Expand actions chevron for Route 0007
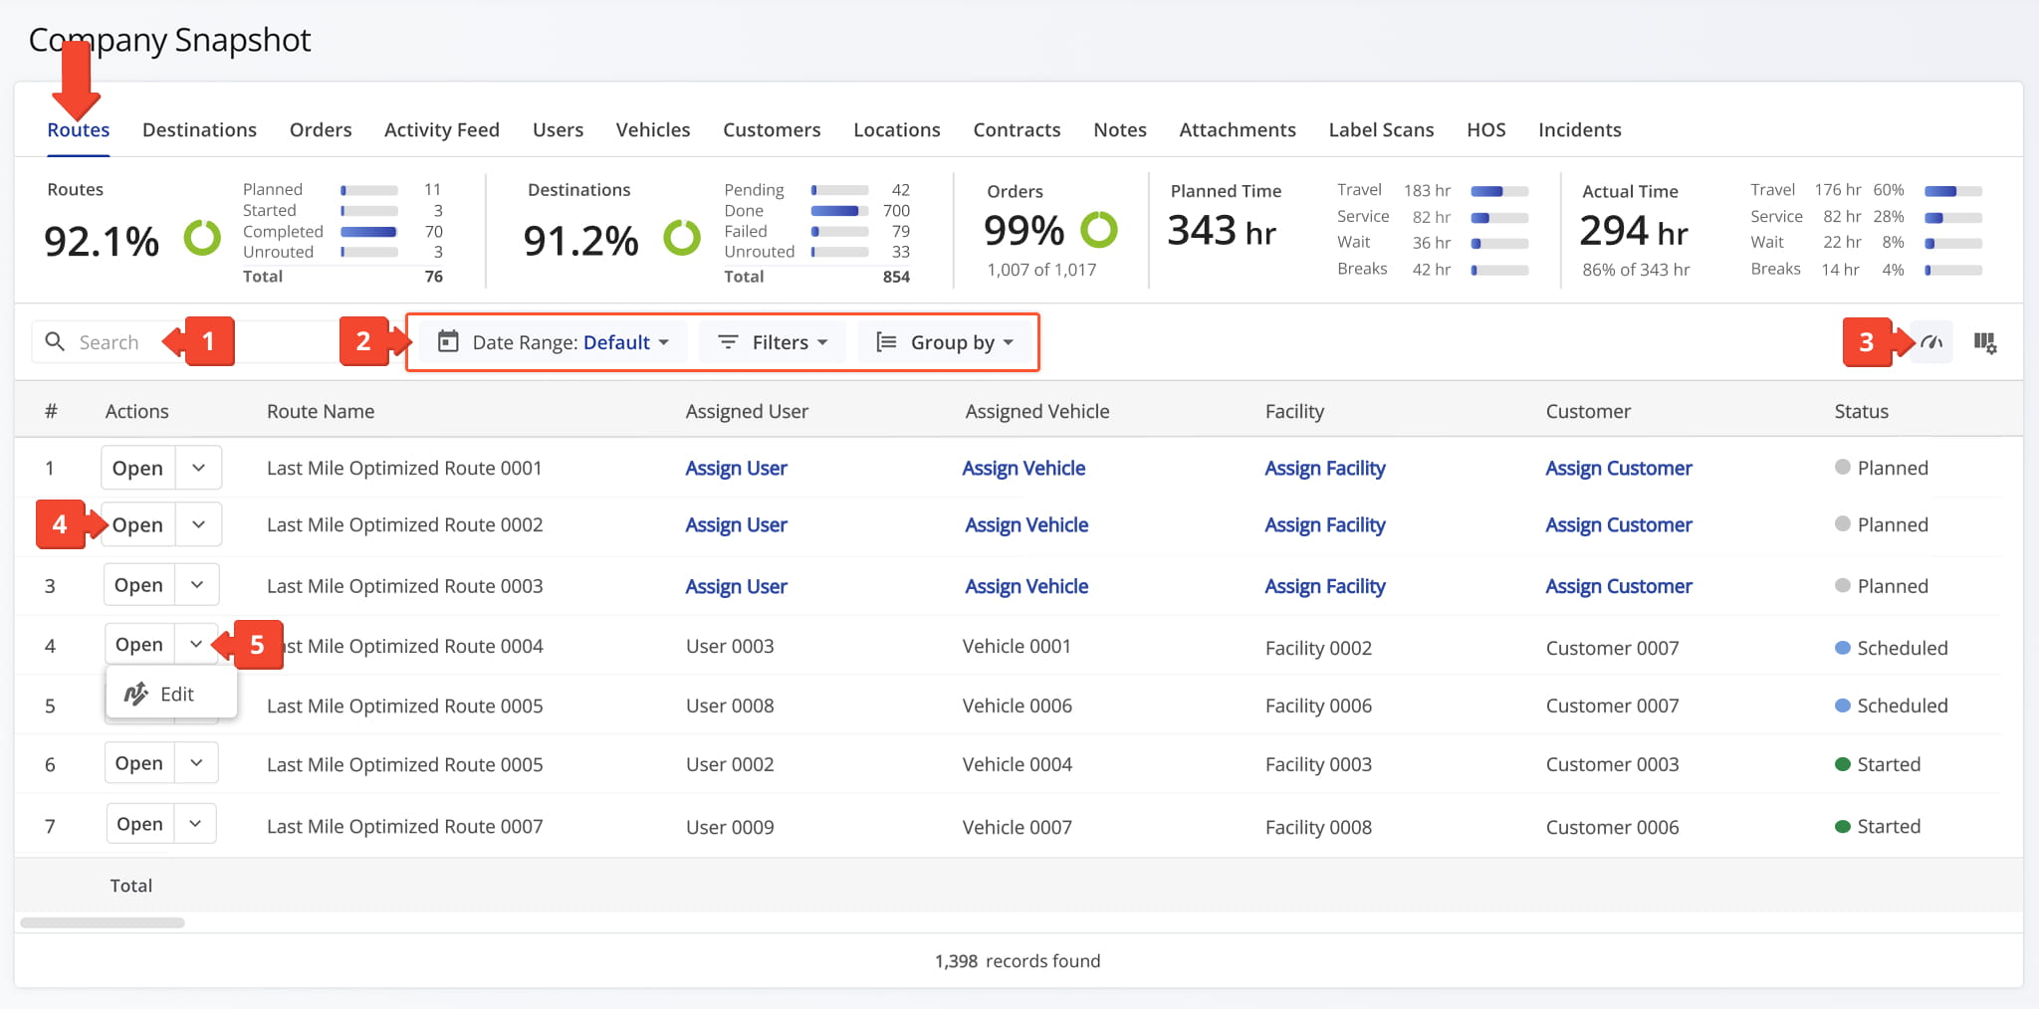2039x1009 pixels. coord(195,824)
